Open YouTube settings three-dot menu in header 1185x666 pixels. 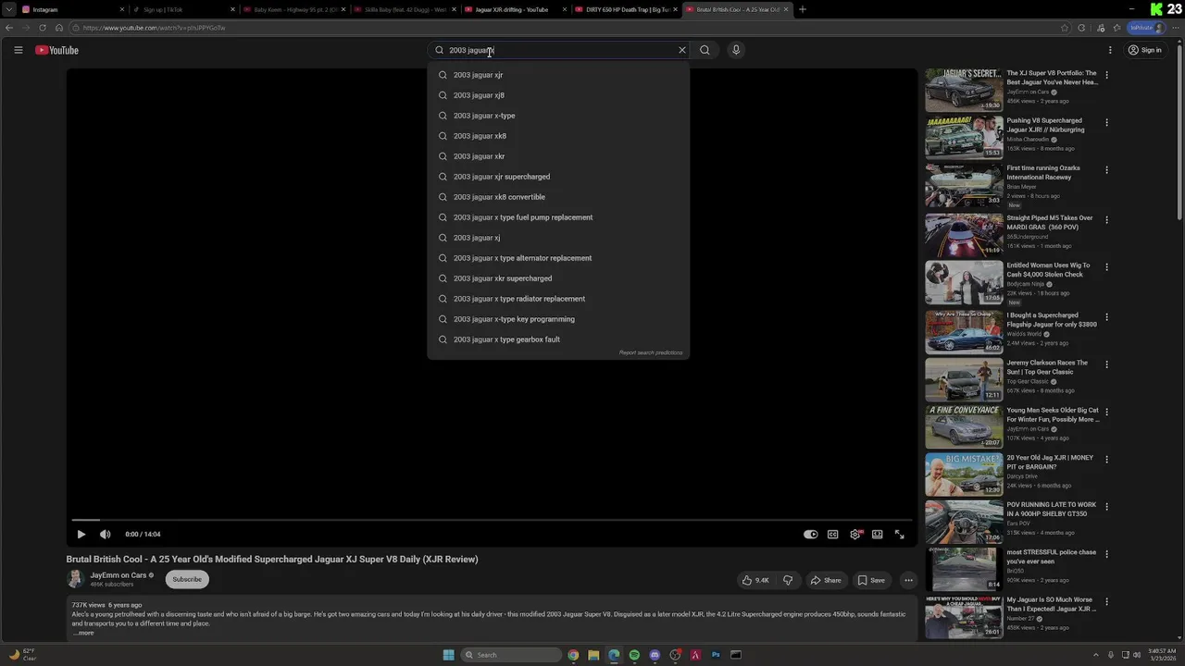[1110, 50]
